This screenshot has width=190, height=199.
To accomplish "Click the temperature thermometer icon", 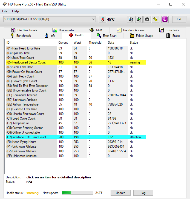I will coord(102,19).
